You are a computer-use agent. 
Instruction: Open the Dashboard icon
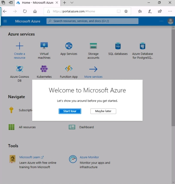coord(72,127)
